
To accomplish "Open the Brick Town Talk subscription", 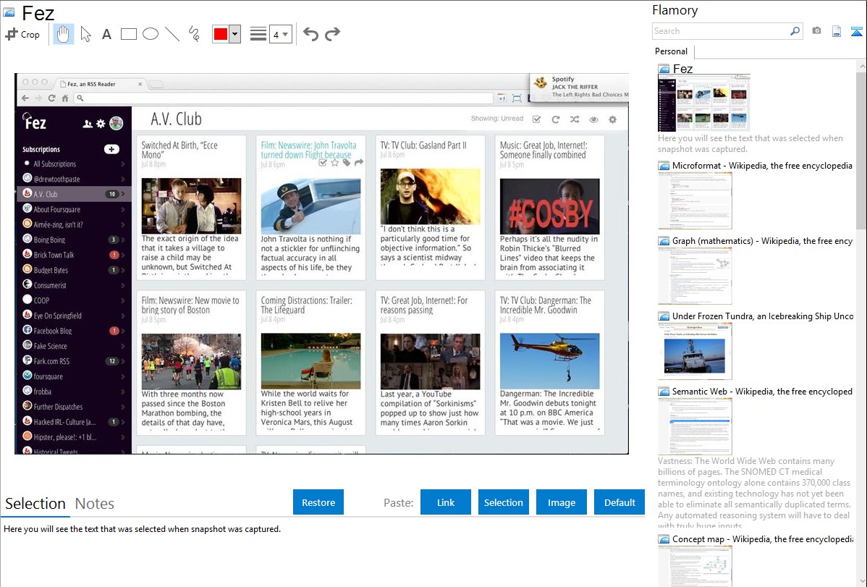I will pyautogui.click(x=74, y=255).
